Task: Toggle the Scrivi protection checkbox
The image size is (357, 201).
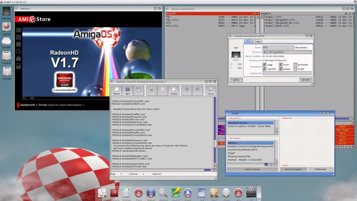Action: pos(281,64)
